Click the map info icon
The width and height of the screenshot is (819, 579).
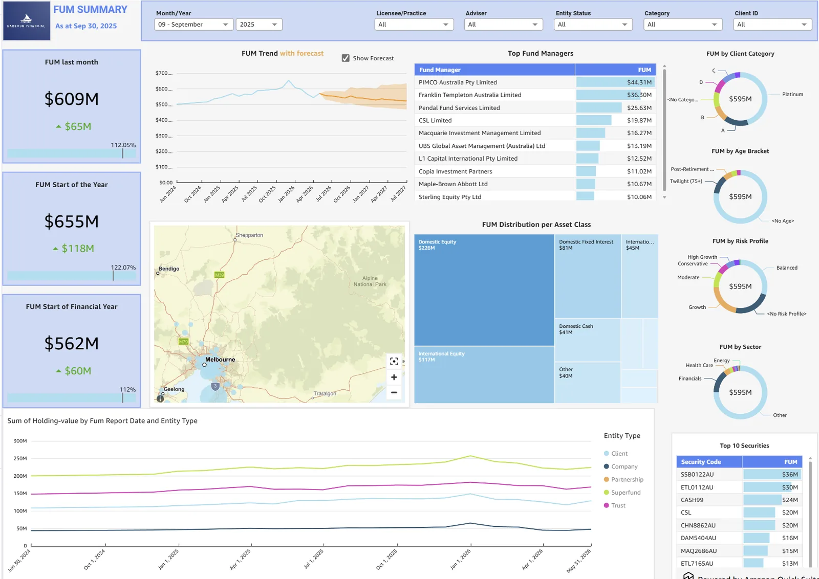(x=160, y=398)
